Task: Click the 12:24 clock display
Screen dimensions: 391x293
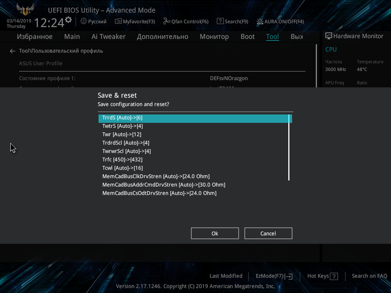Action: tap(49, 23)
